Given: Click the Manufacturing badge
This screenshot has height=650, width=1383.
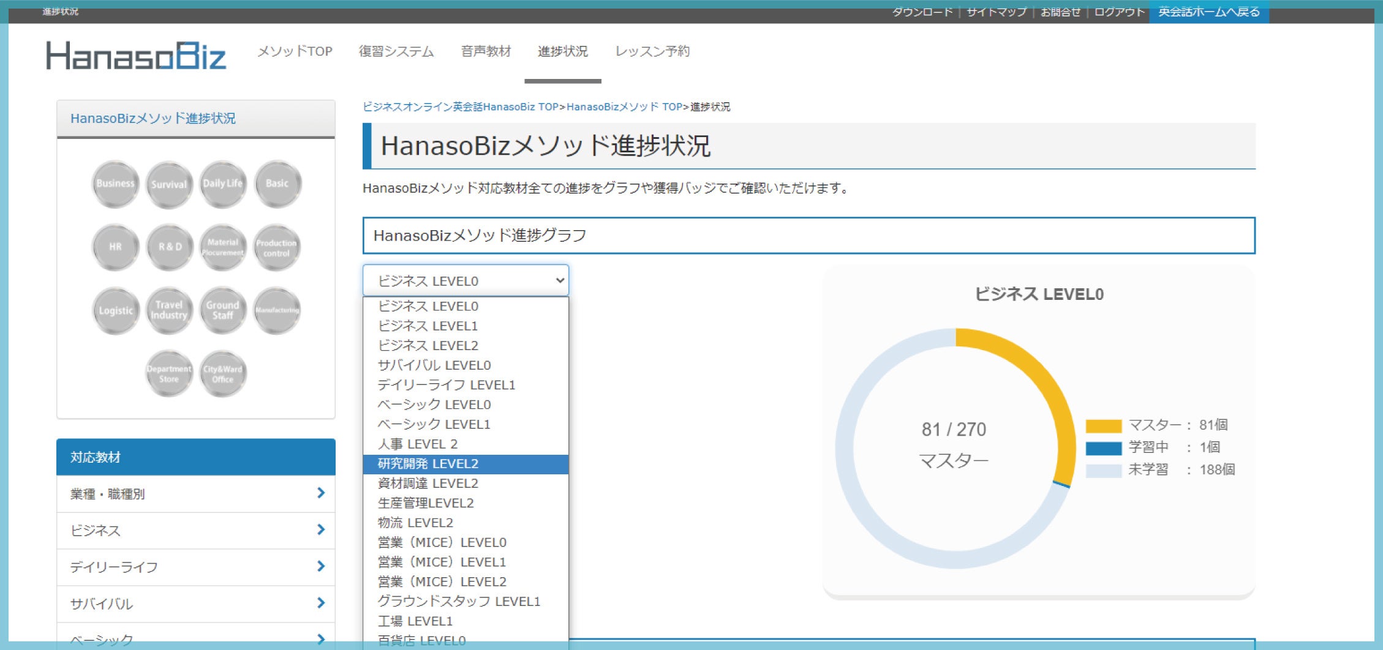Looking at the screenshot, I should tap(277, 310).
